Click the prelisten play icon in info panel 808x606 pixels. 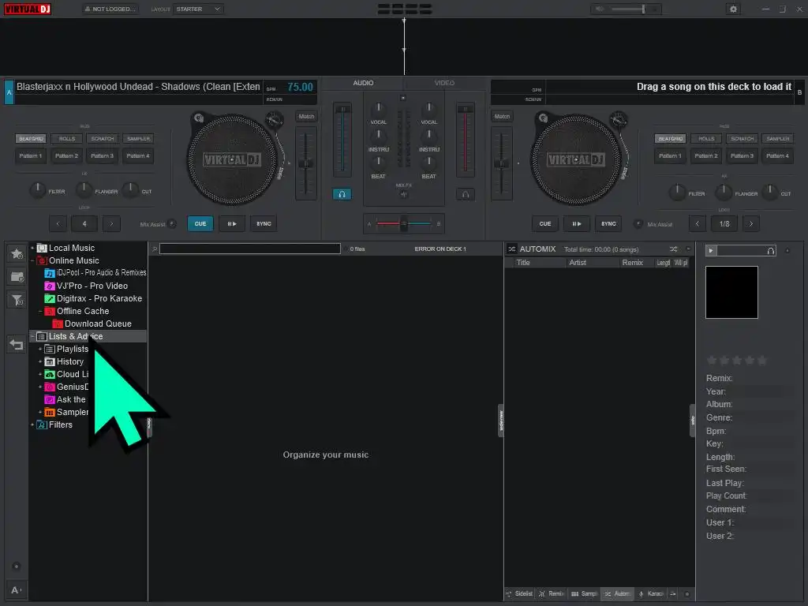711,250
